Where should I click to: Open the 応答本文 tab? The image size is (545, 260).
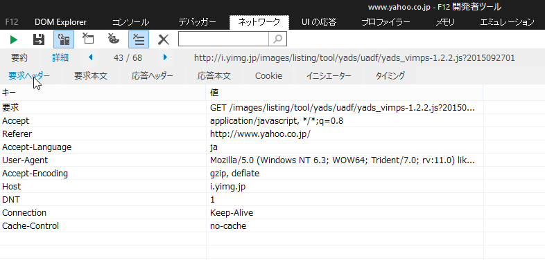click(214, 76)
